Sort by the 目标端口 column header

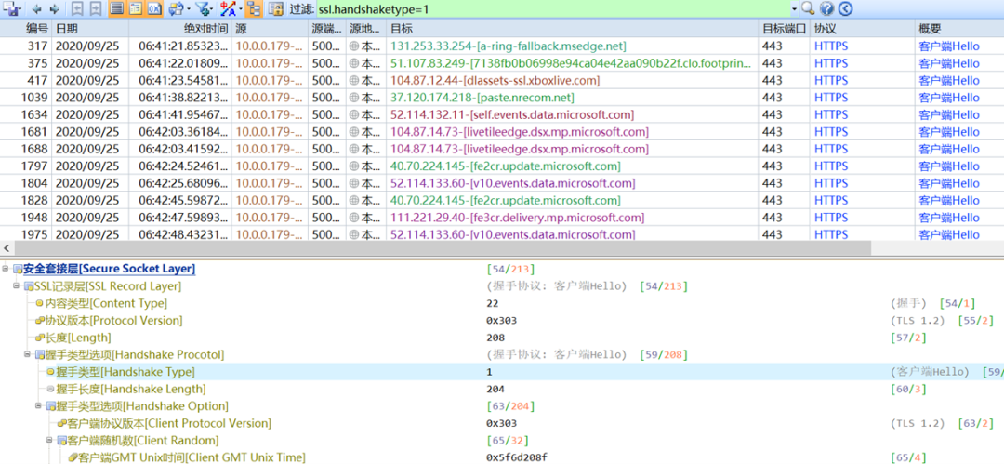coord(786,29)
